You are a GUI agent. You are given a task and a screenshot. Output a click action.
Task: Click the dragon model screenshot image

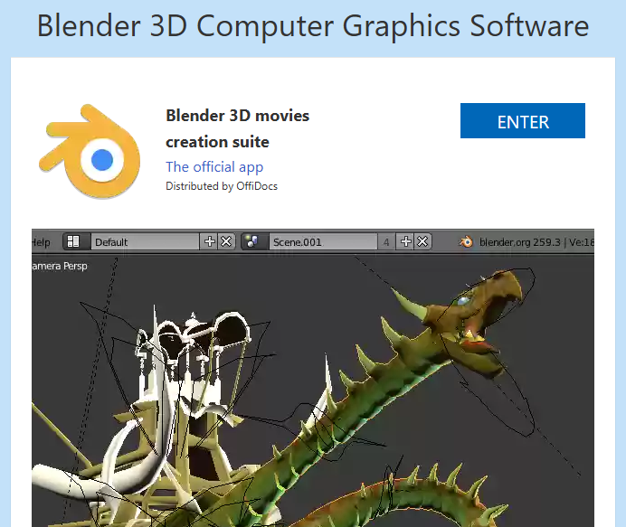click(x=313, y=378)
